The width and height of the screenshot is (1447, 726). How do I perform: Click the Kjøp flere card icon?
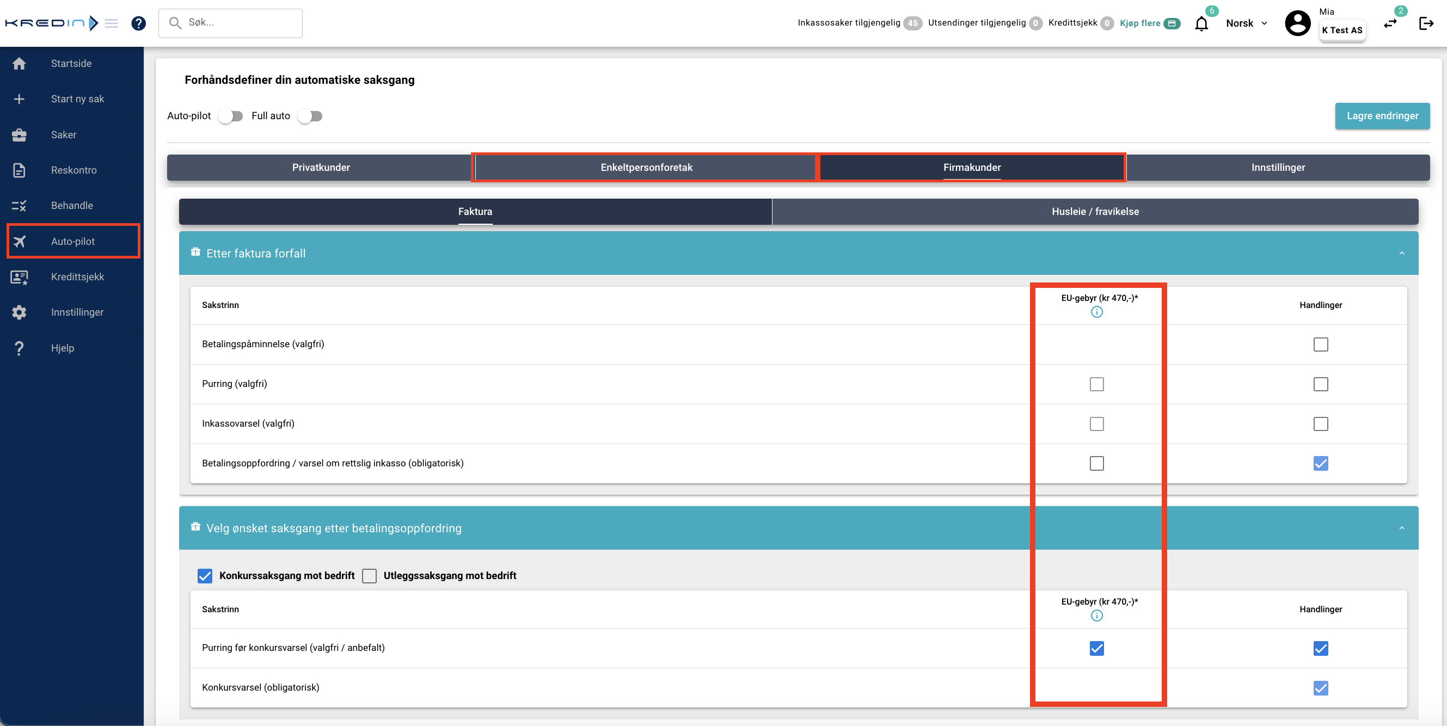[1172, 23]
